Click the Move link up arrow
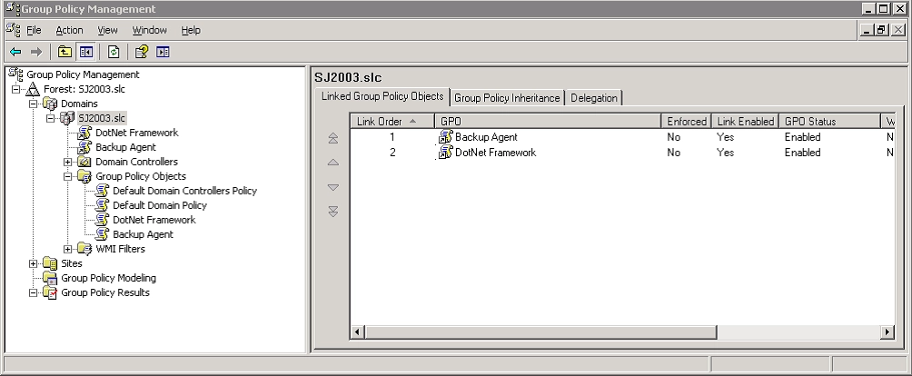 tap(333, 163)
